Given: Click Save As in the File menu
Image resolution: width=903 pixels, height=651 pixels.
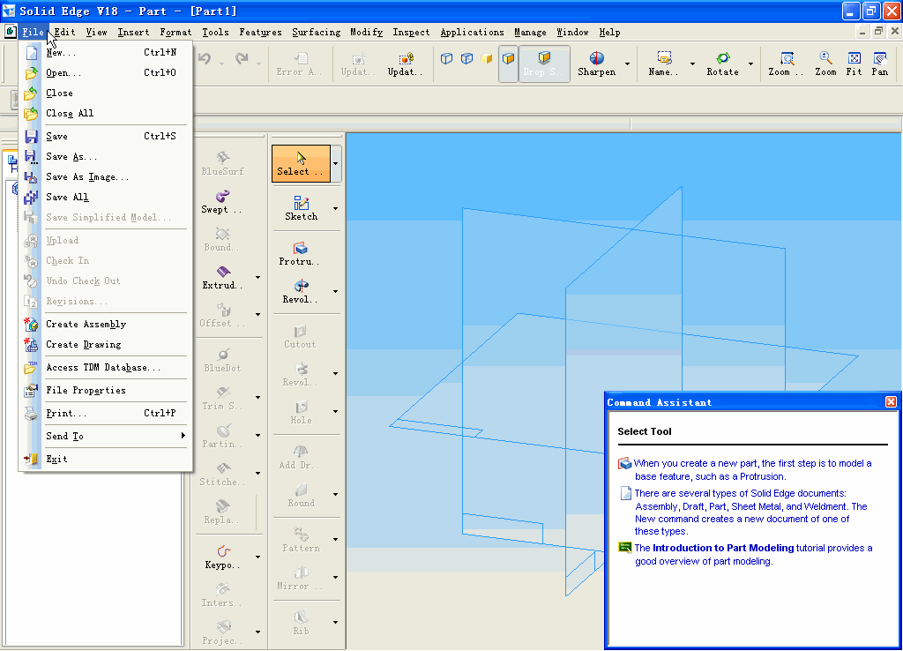Looking at the screenshot, I should tap(106, 157).
